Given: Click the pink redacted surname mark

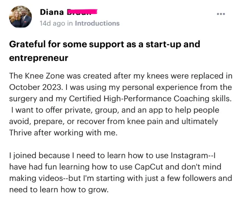Looking at the screenshot, I should (x=82, y=12).
